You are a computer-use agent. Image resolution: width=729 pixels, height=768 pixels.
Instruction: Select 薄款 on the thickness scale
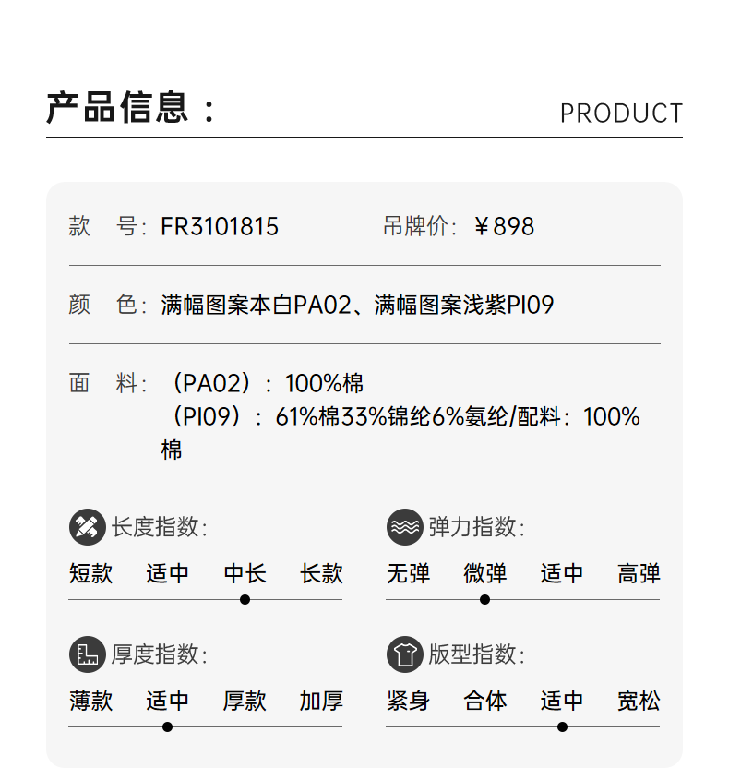[90, 701]
